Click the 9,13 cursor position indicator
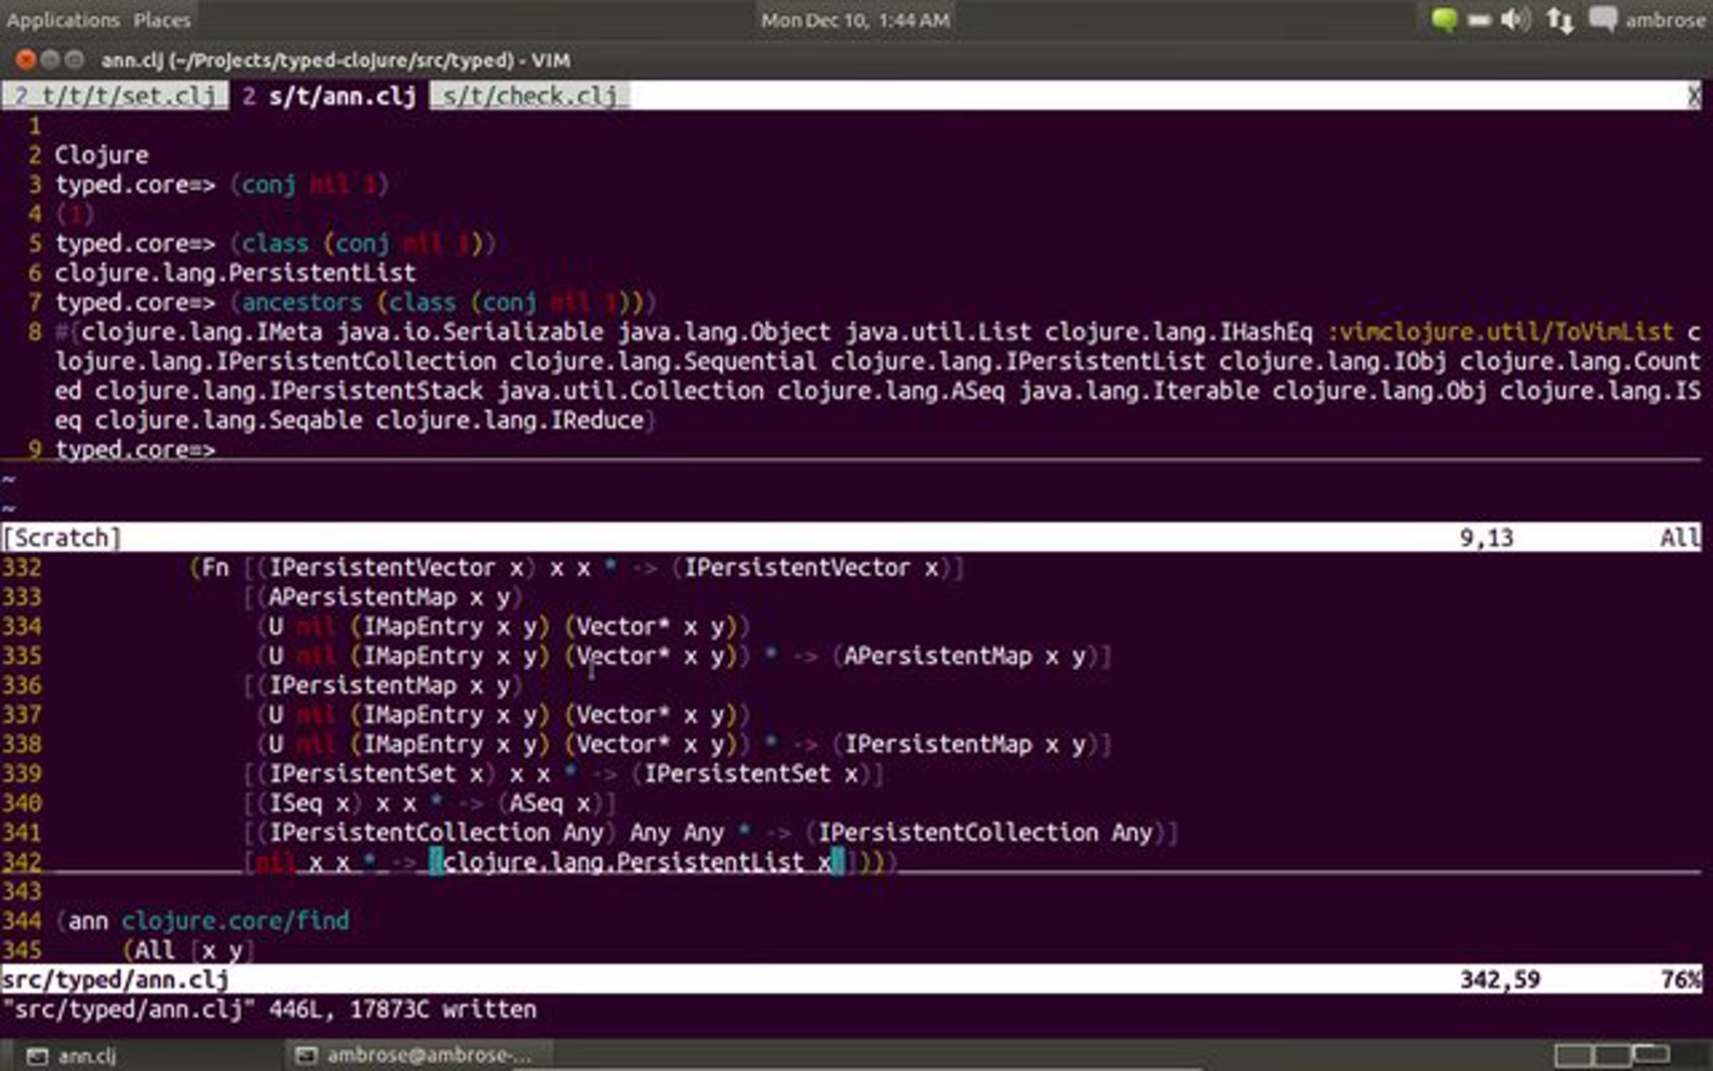 click(1486, 537)
